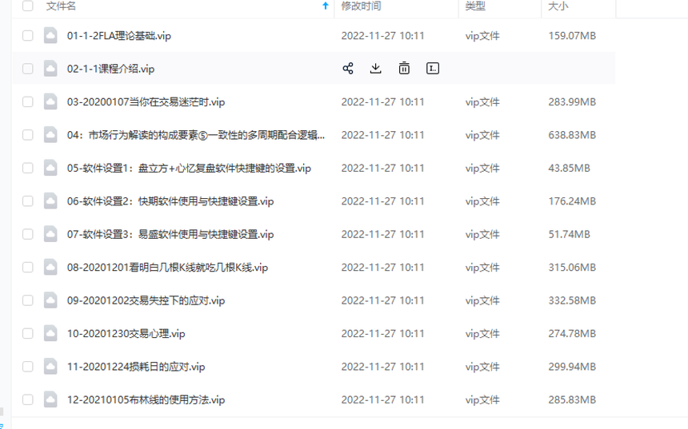
Task: Click the file icon of 08-20201201 row
Action: 50,268
